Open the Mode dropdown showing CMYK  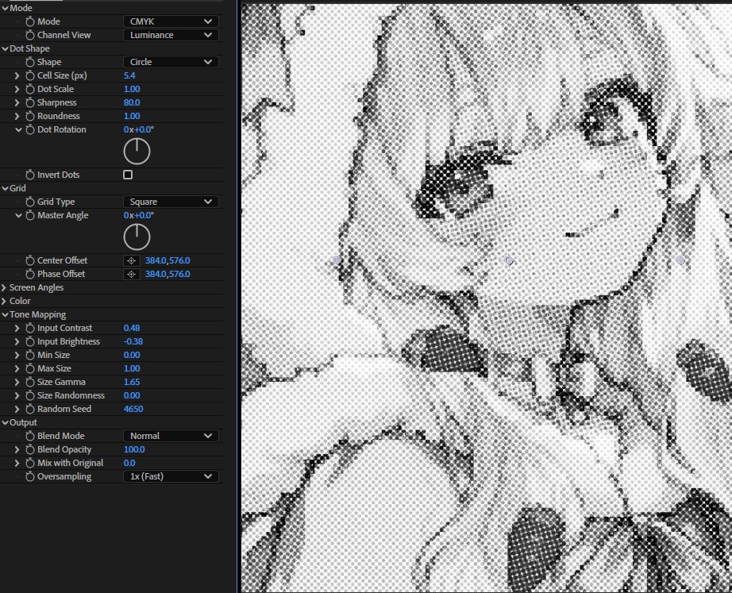pyautogui.click(x=171, y=21)
